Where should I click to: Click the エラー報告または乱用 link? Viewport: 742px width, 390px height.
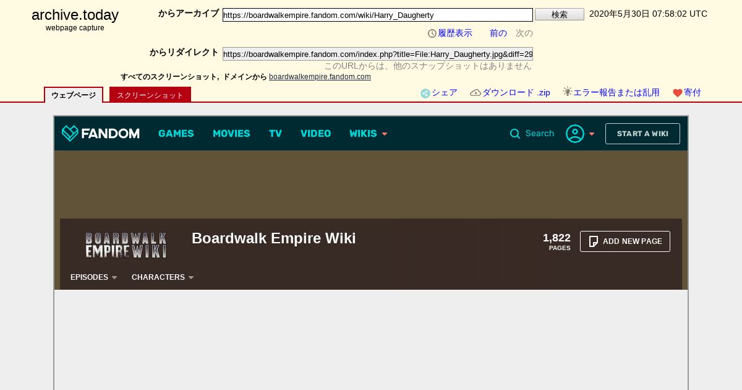click(x=616, y=93)
